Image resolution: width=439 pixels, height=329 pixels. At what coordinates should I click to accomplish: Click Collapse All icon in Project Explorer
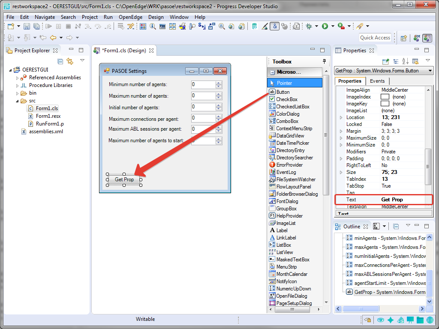pos(60,61)
